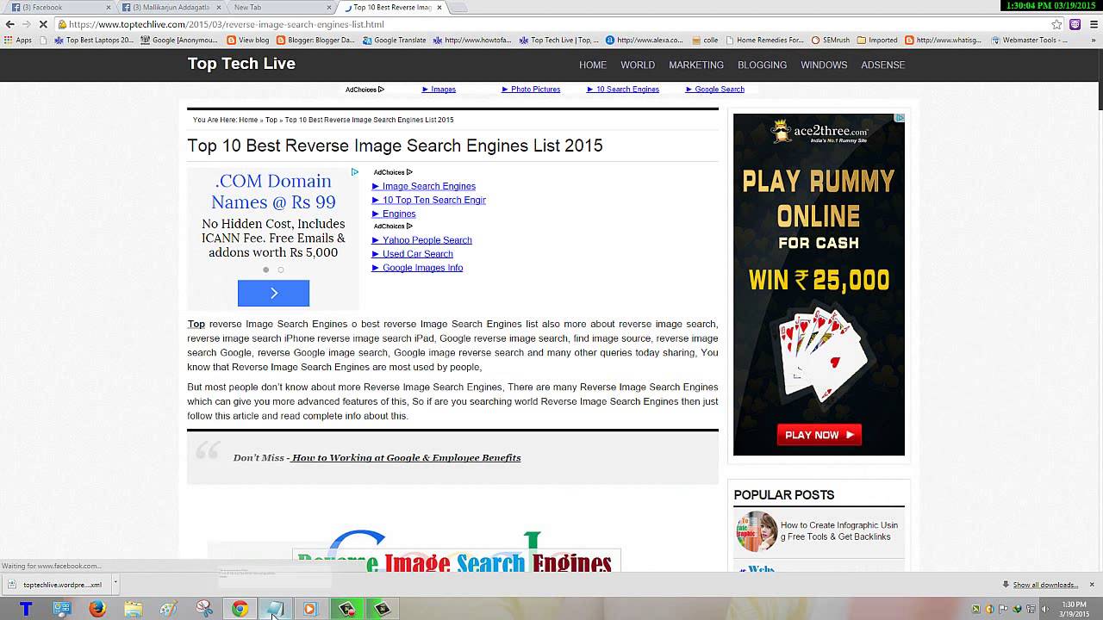Open the Snipping Tool scissors taskbar icon

[204, 609]
